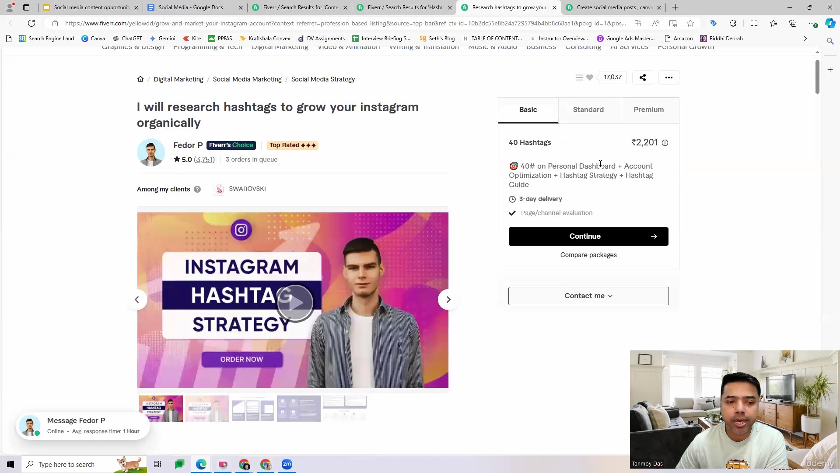Select second gallery thumbnail
840x473 pixels.
[207, 409]
